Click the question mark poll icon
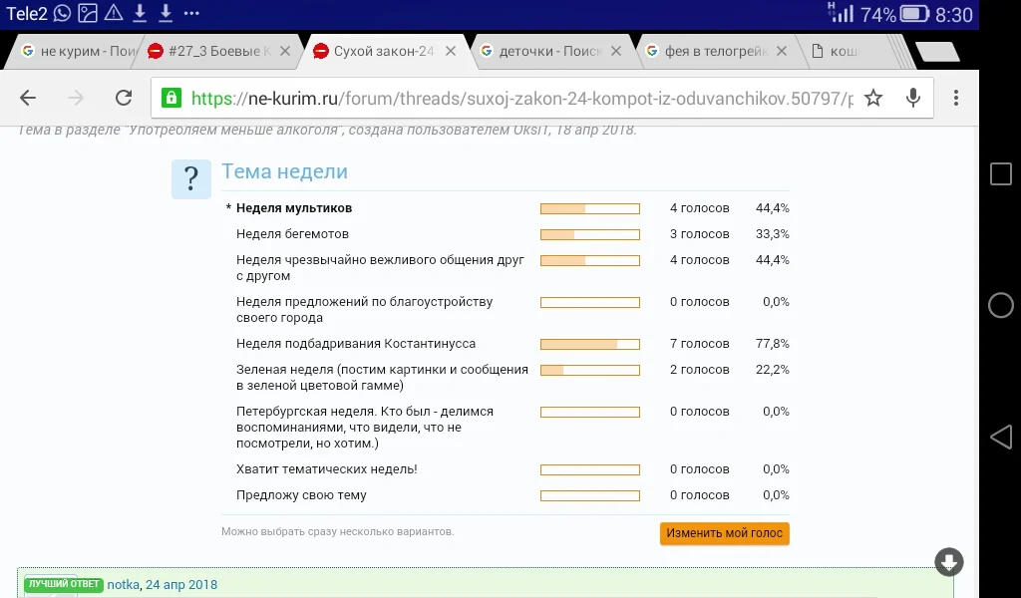This screenshot has height=598, width=1021. coord(191,179)
